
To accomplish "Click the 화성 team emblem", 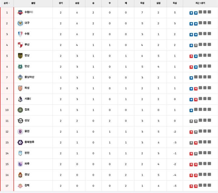I will [20, 88].
